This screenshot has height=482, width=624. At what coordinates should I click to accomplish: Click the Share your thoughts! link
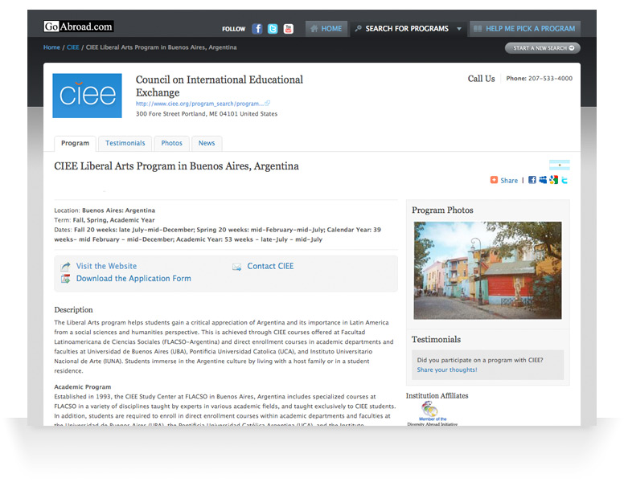click(447, 370)
